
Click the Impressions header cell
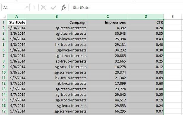pyautogui.click(x=108, y=22)
